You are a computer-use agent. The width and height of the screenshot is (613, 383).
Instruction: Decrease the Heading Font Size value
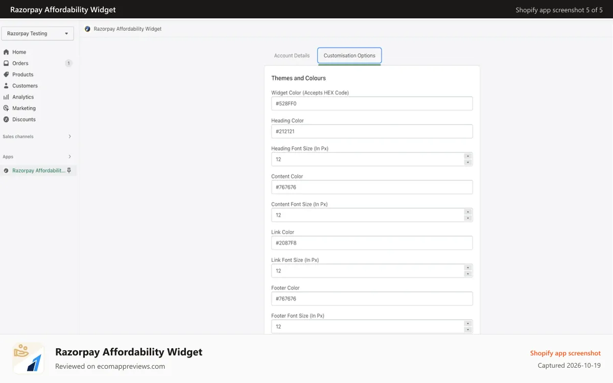coord(468,162)
